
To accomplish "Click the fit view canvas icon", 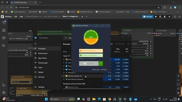I will coord(178,84).
